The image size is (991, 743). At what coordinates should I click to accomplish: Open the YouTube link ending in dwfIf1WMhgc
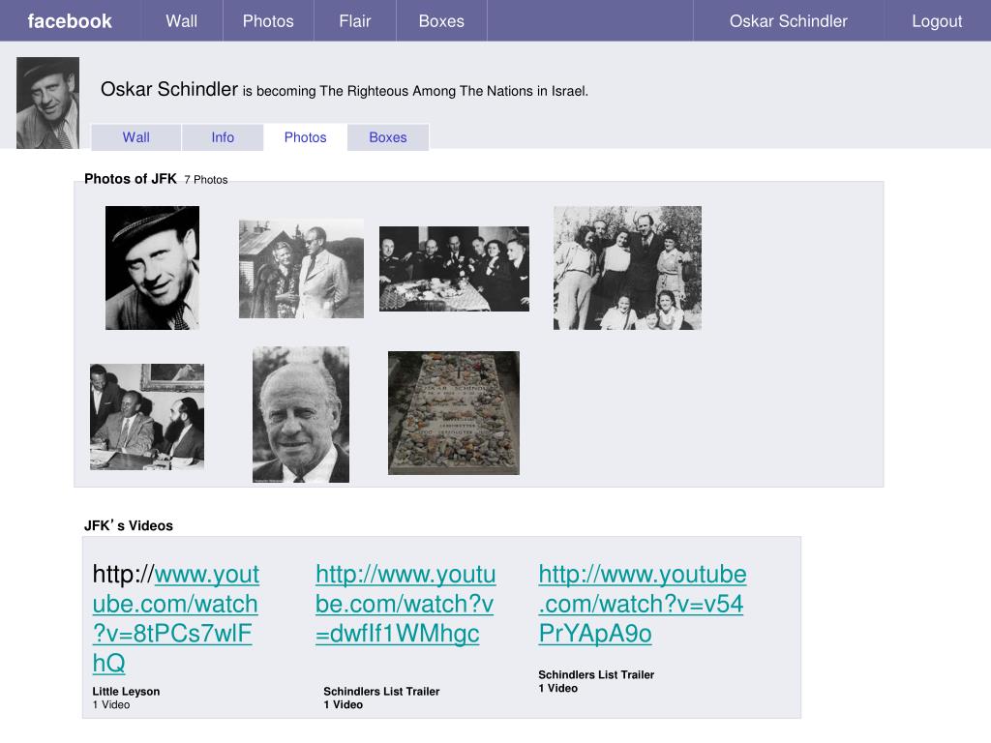coord(405,604)
